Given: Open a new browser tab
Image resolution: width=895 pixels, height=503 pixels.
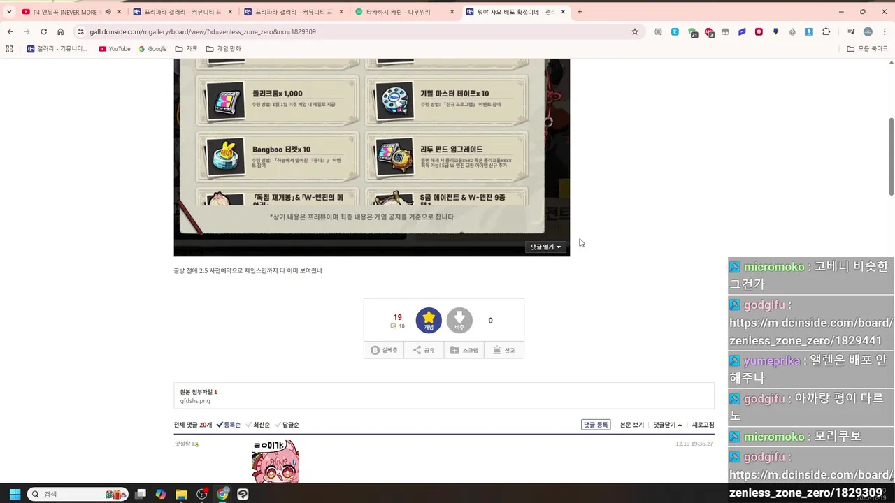Looking at the screenshot, I should tap(580, 12).
